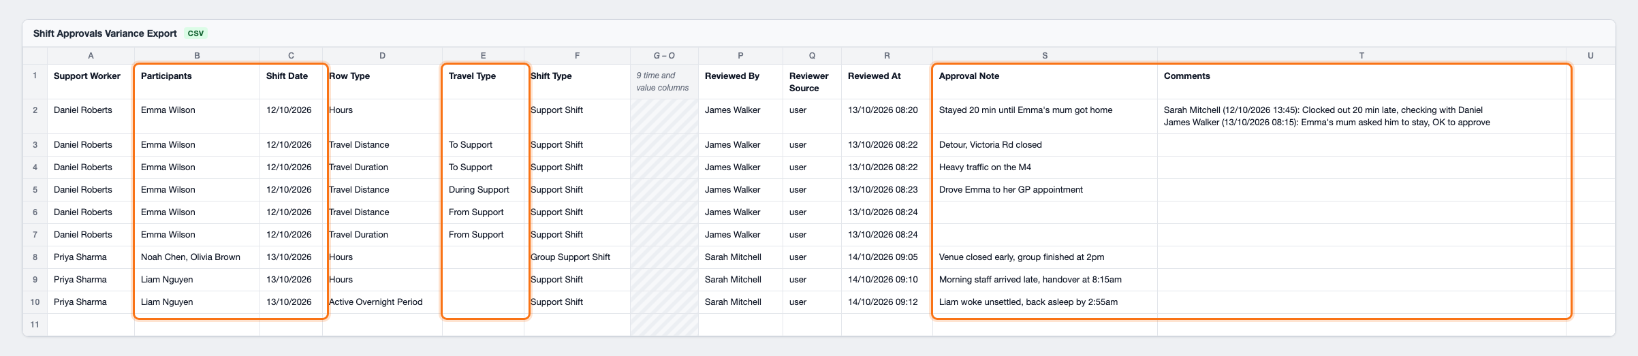
Task: Click the Sarah Mitchell comment in row 2
Action: tap(1323, 110)
